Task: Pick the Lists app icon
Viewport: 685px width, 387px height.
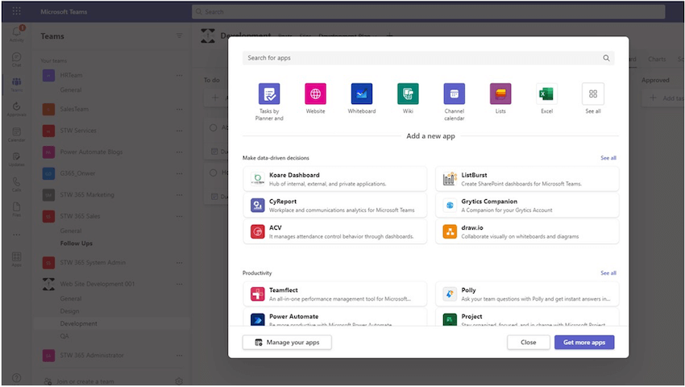Action: click(x=500, y=98)
